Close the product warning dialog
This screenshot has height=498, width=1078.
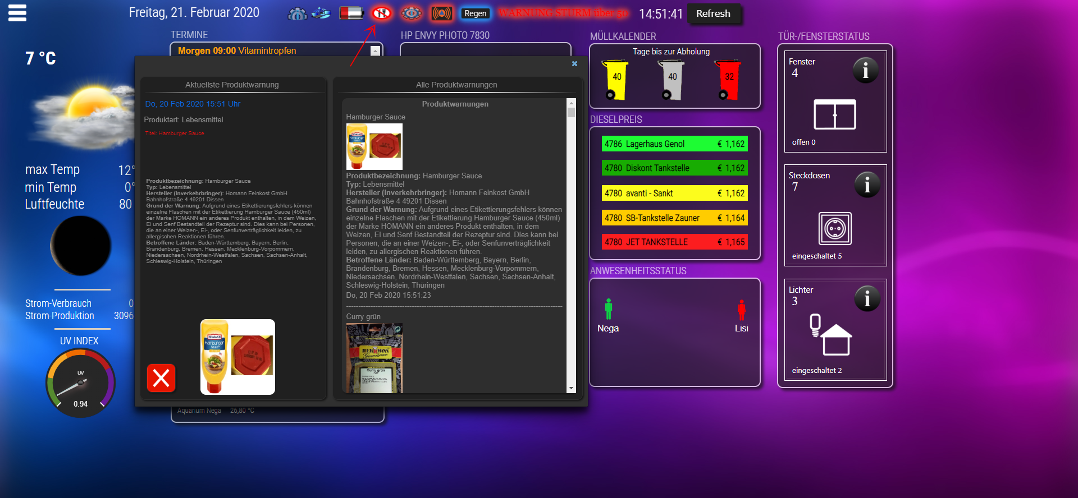pyautogui.click(x=574, y=64)
